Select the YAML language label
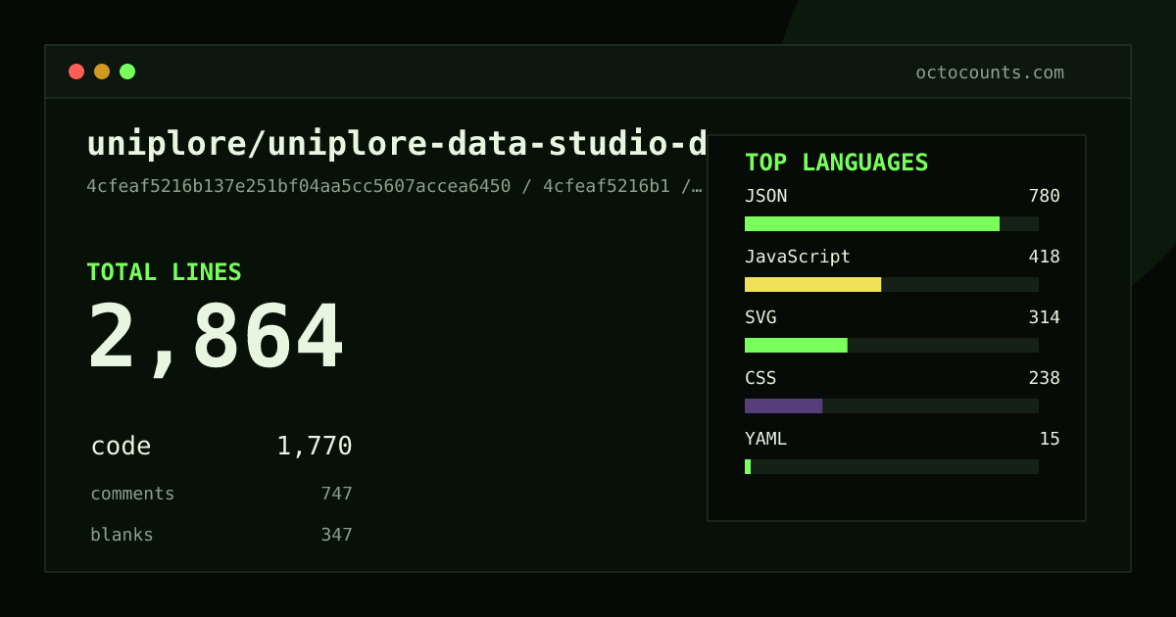1176x617 pixels. pos(765,439)
